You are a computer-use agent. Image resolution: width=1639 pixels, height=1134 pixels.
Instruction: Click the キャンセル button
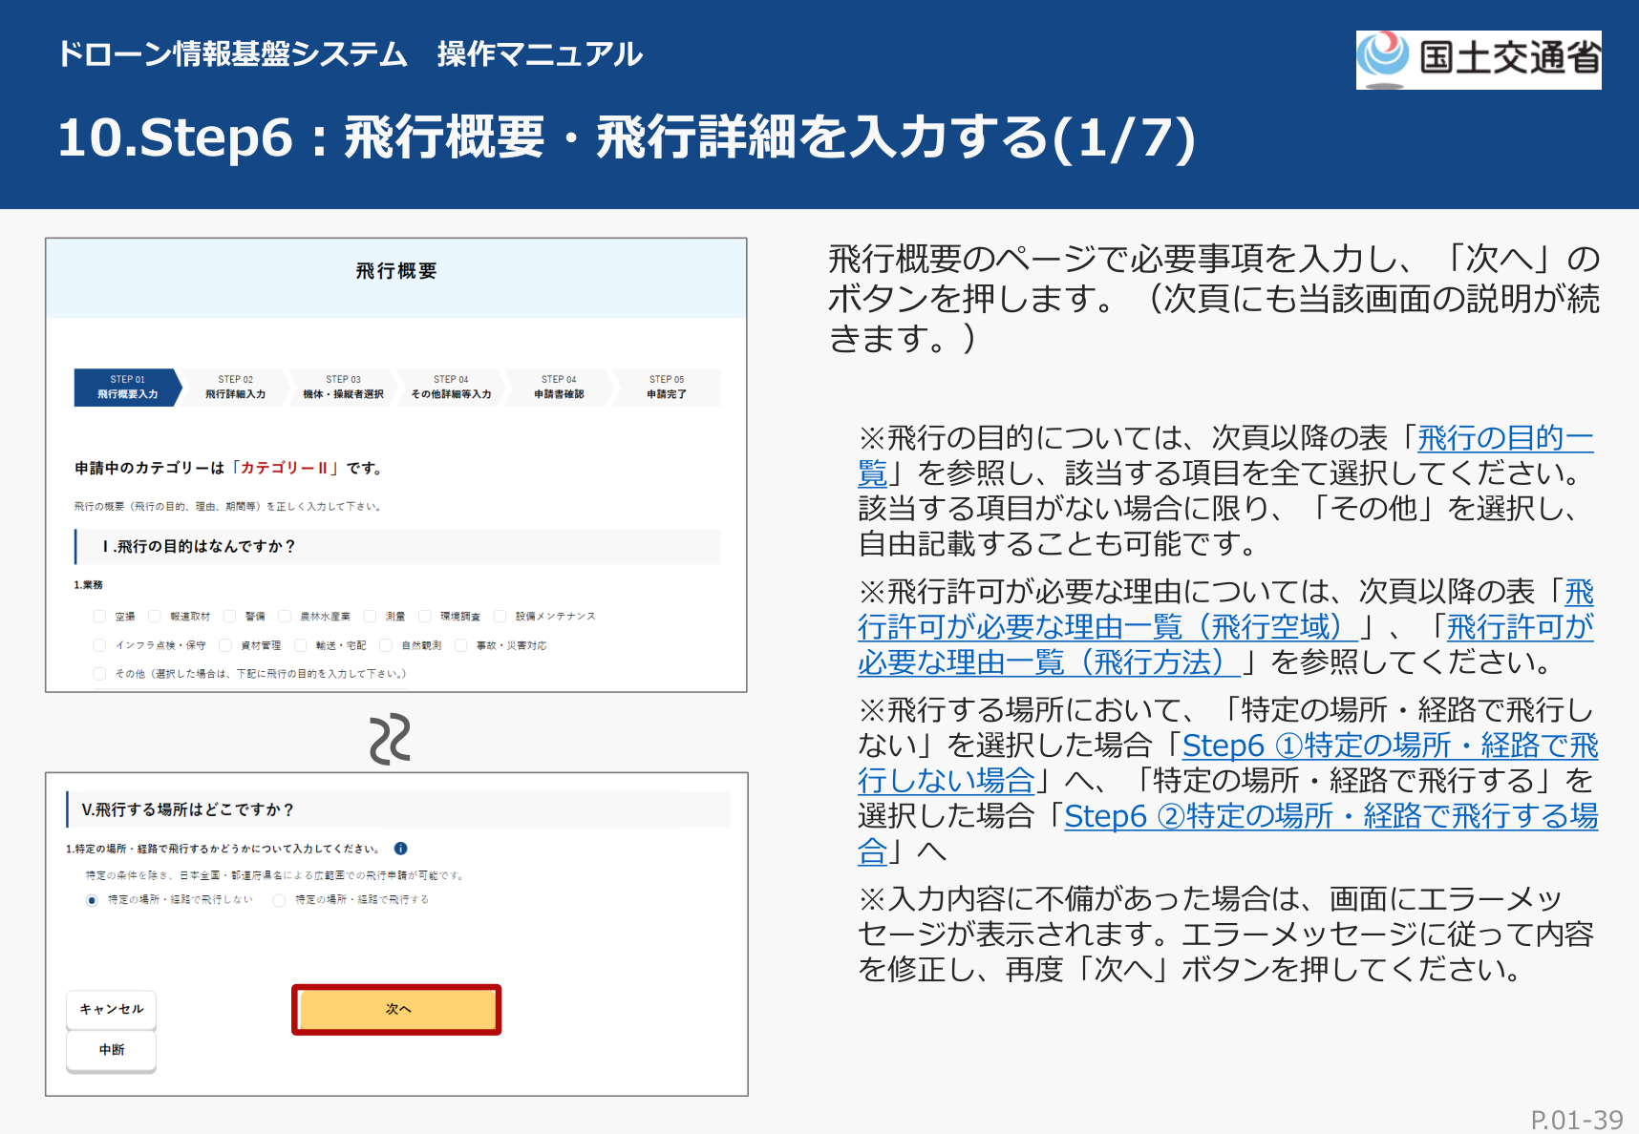[x=111, y=1010]
